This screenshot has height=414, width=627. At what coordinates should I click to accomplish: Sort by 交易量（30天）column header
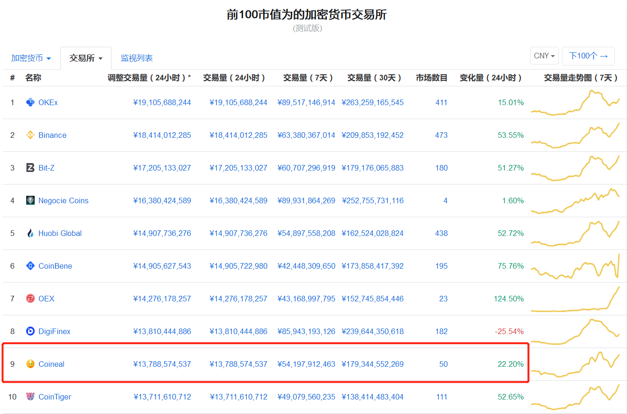(376, 78)
